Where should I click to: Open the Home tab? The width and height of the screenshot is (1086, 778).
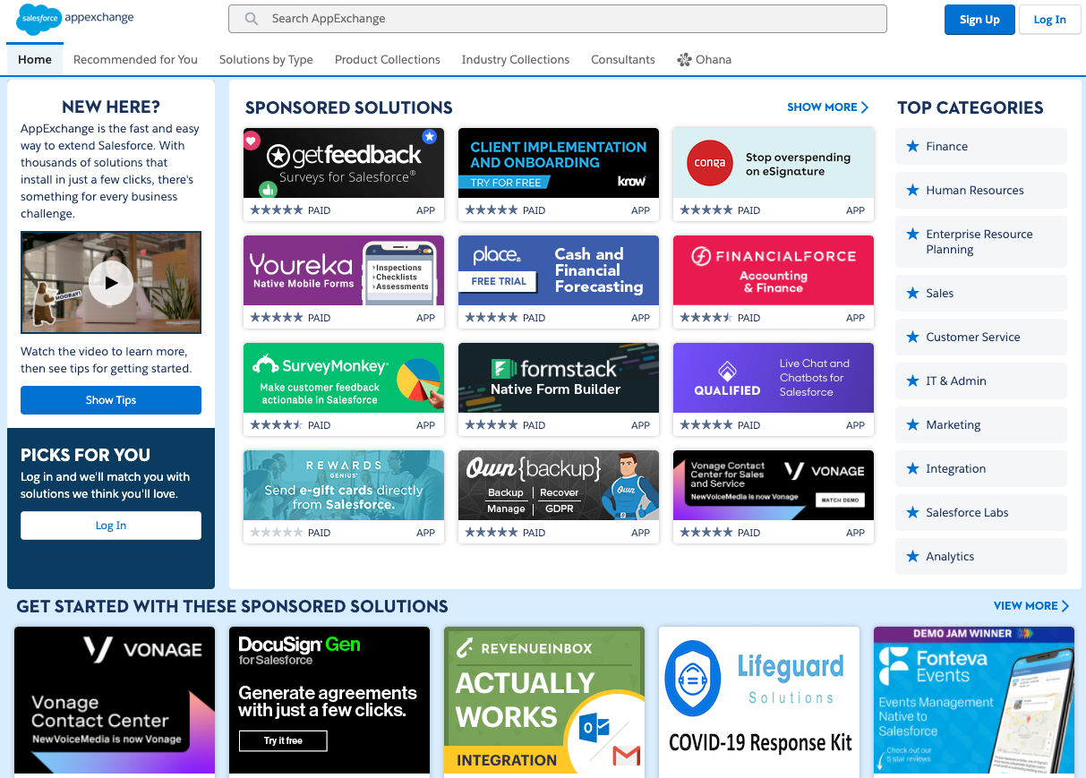pyautogui.click(x=35, y=60)
